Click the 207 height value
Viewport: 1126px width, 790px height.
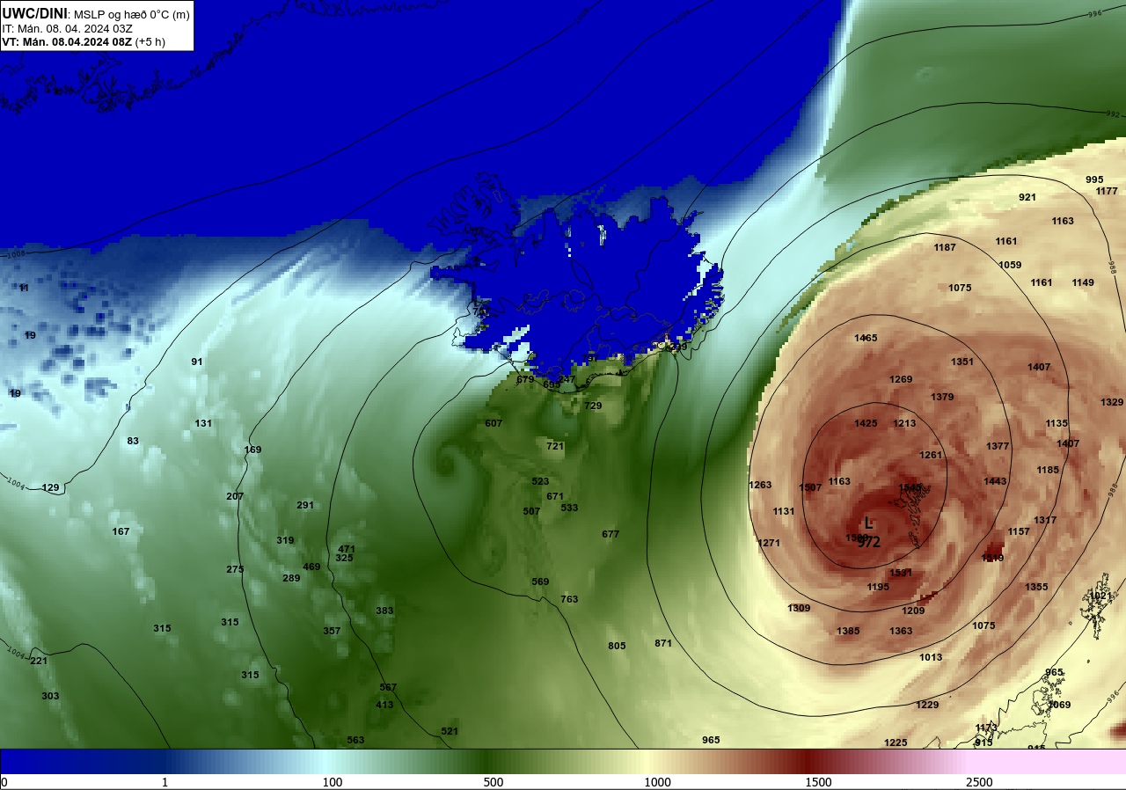coord(235,496)
